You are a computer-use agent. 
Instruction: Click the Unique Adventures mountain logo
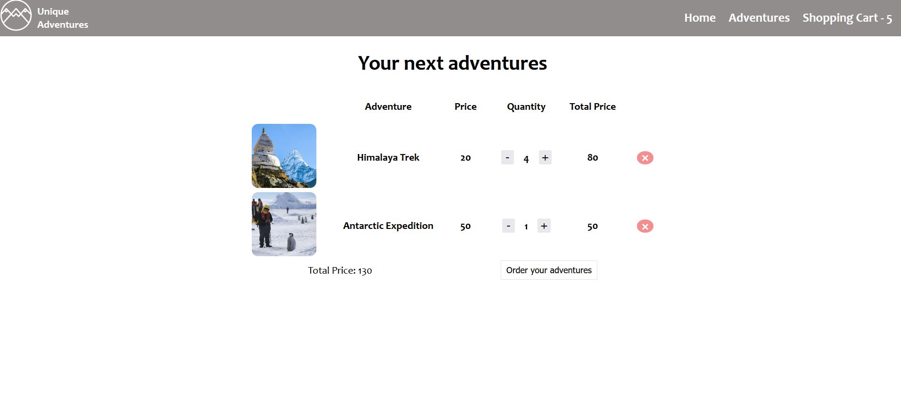[16, 16]
